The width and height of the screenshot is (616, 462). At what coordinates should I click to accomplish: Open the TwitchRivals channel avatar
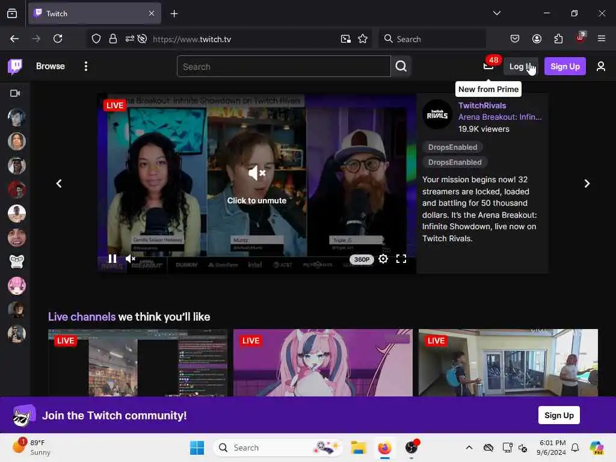pos(437,114)
